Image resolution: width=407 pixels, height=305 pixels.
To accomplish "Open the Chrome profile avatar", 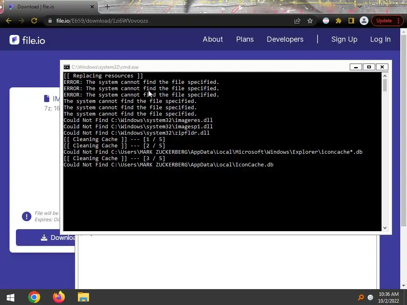I will (x=364, y=21).
